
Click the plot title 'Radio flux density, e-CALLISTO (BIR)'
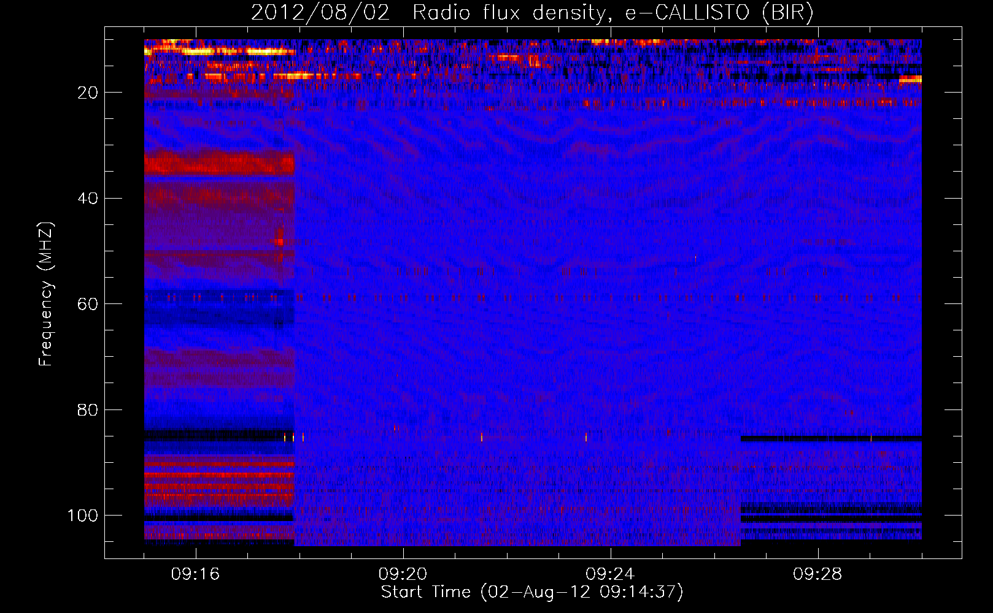point(612,13)
